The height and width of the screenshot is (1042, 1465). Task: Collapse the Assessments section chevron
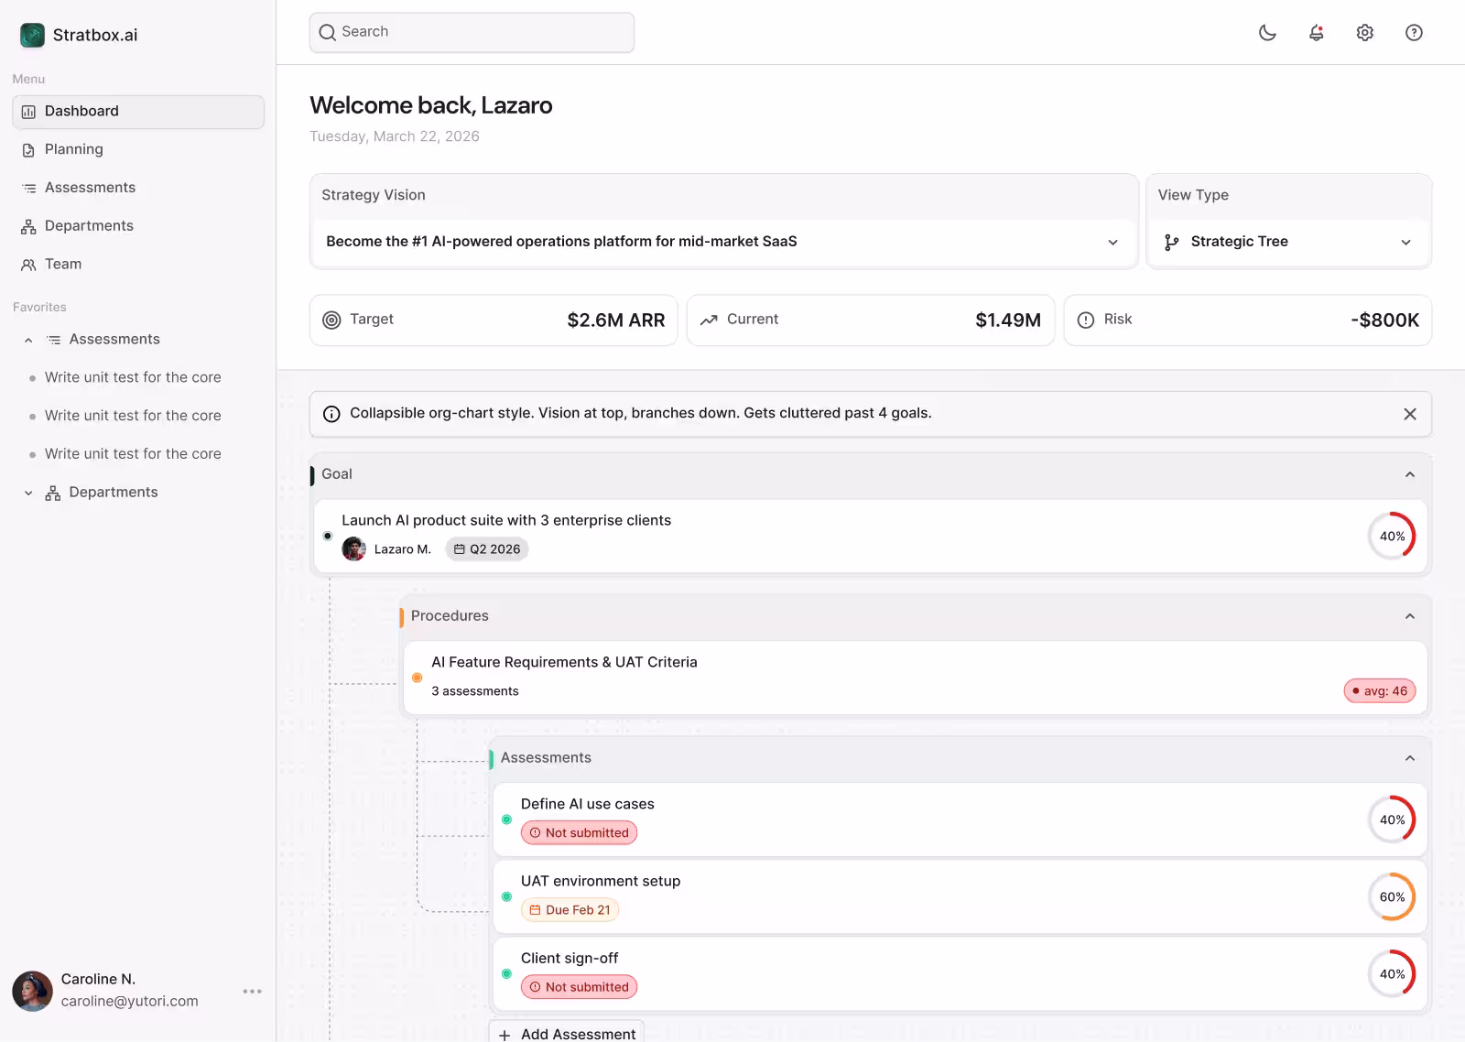(x=1410, y=758)
